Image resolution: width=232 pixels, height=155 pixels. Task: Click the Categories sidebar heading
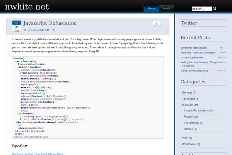[x=193, y=82]
